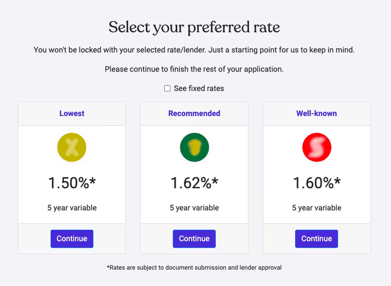The height and width of the screenshot is (286, 391).
Task: Click 5 year variable under 1.50%
Action: (x=72, y=208)
